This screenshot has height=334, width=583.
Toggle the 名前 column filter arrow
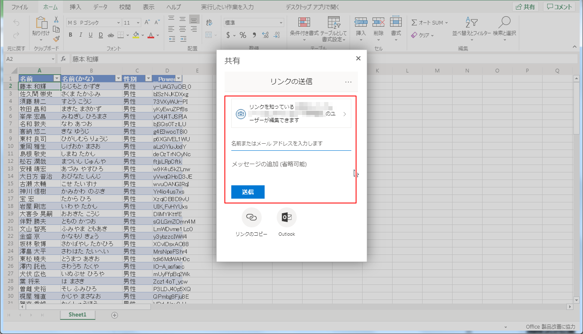[57, 79]
